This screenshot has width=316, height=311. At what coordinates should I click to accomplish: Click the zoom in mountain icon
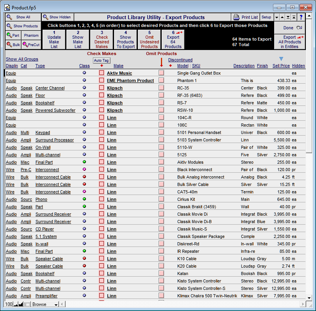click(x=21, y=304)
